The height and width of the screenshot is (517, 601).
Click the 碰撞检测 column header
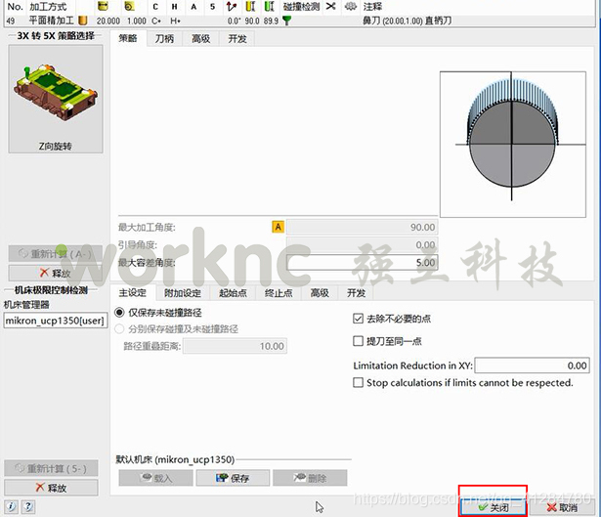[301, 7]
